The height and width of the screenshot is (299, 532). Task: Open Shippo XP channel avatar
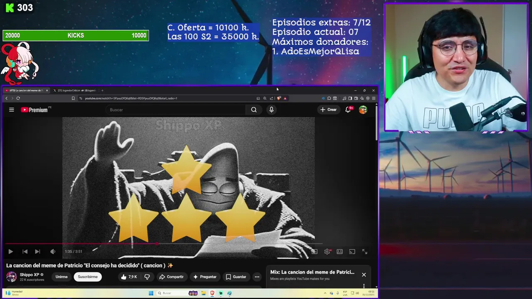12,277
